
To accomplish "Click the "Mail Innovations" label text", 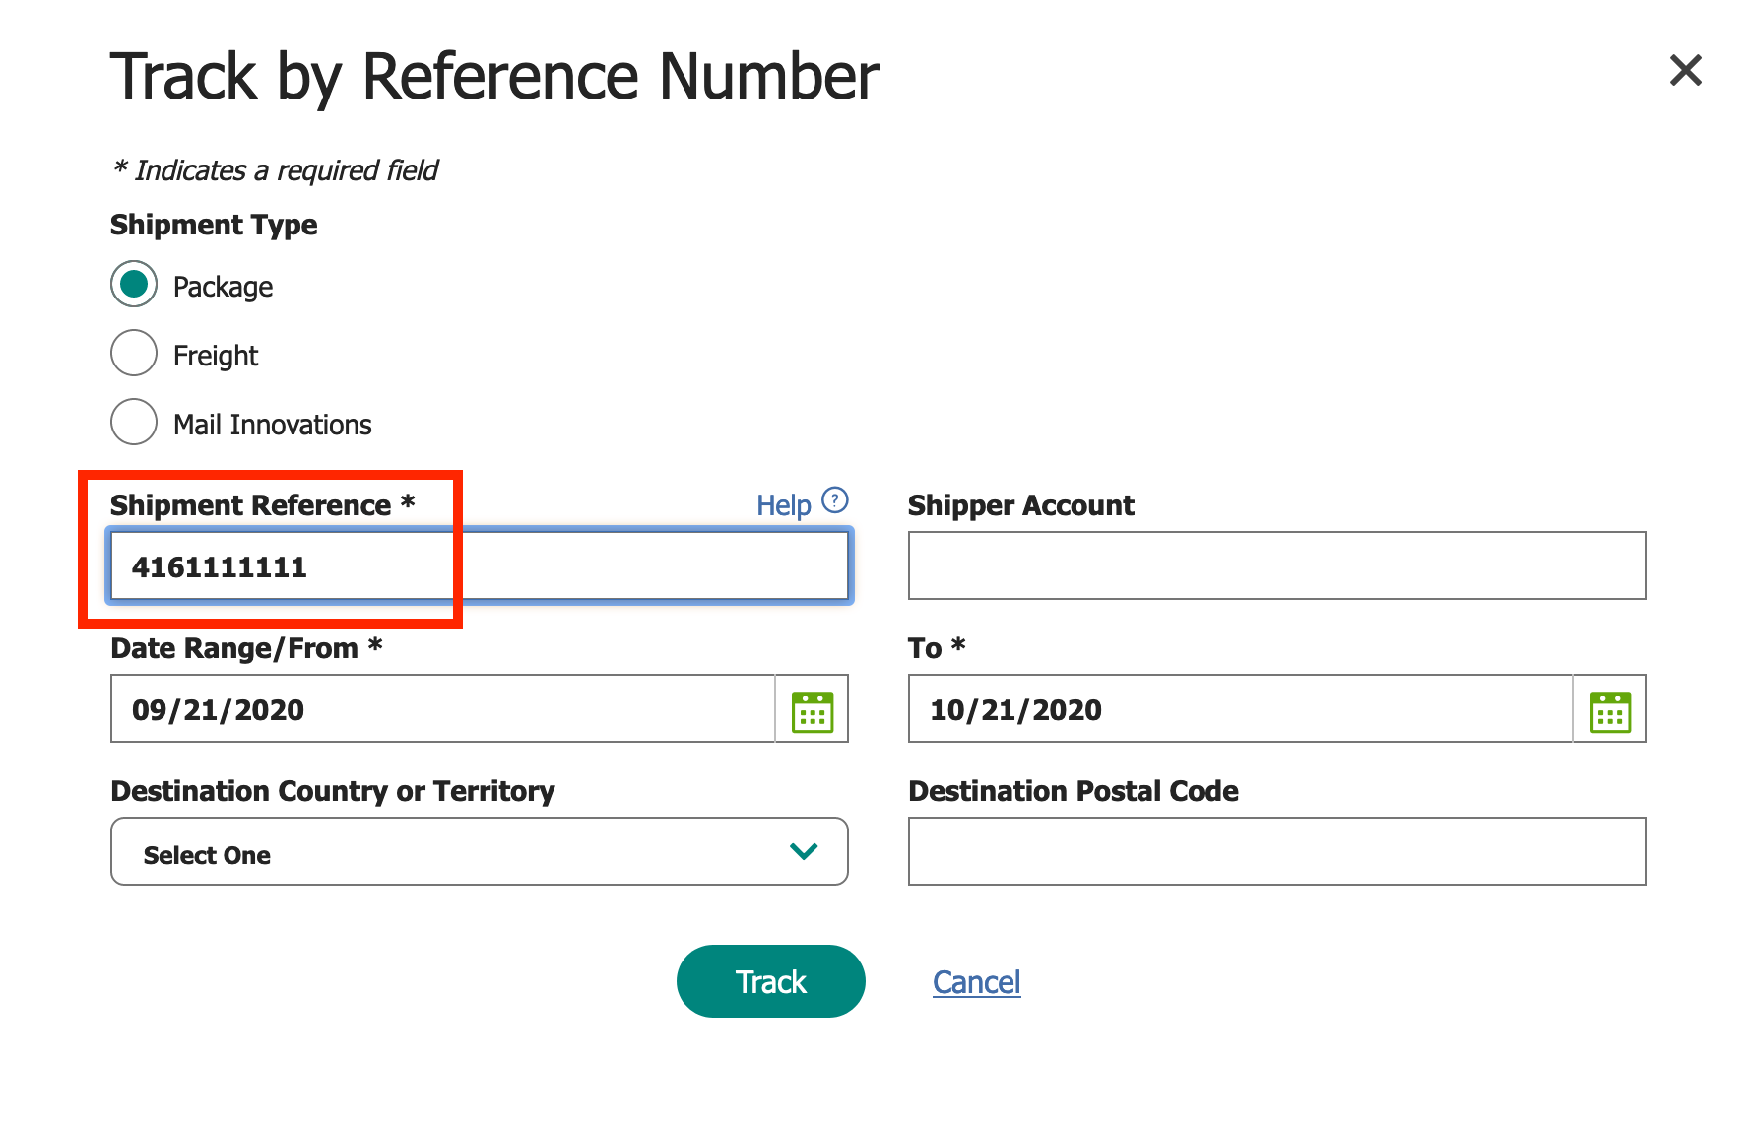I will 273,425.
